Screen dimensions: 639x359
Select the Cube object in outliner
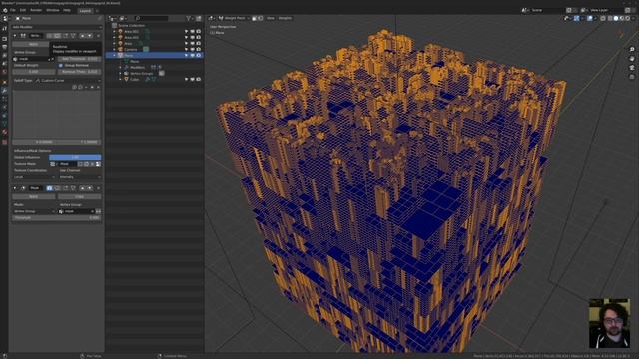[135, 80]
